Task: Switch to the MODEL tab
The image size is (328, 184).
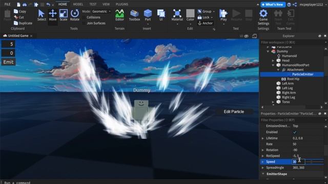Action: 78,4
